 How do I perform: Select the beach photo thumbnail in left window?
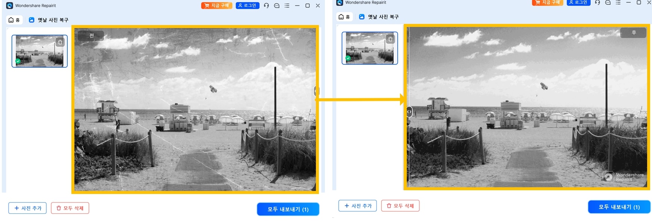point(40,51)
